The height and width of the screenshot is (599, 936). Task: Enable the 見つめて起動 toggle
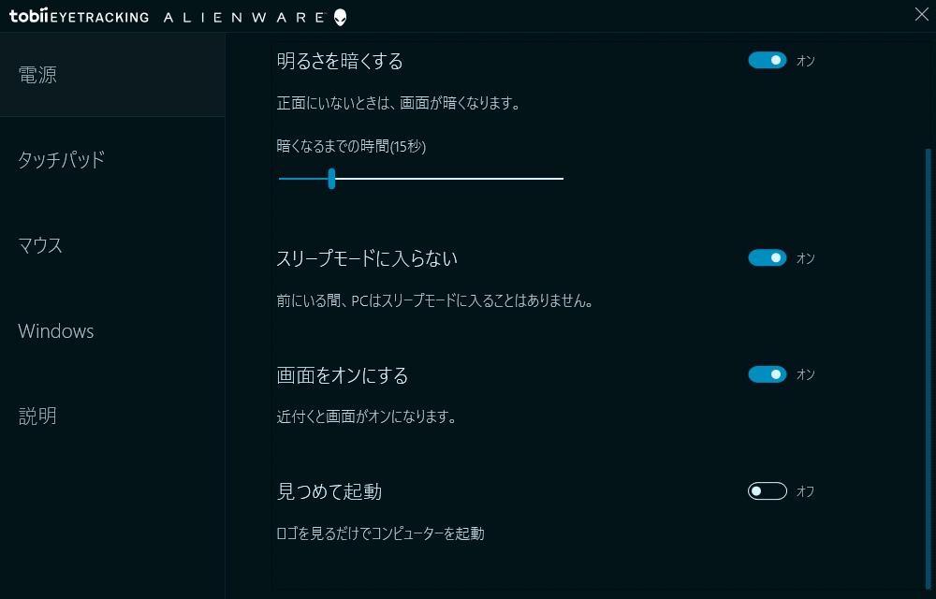pyautogui.click(x=768, y=491)
